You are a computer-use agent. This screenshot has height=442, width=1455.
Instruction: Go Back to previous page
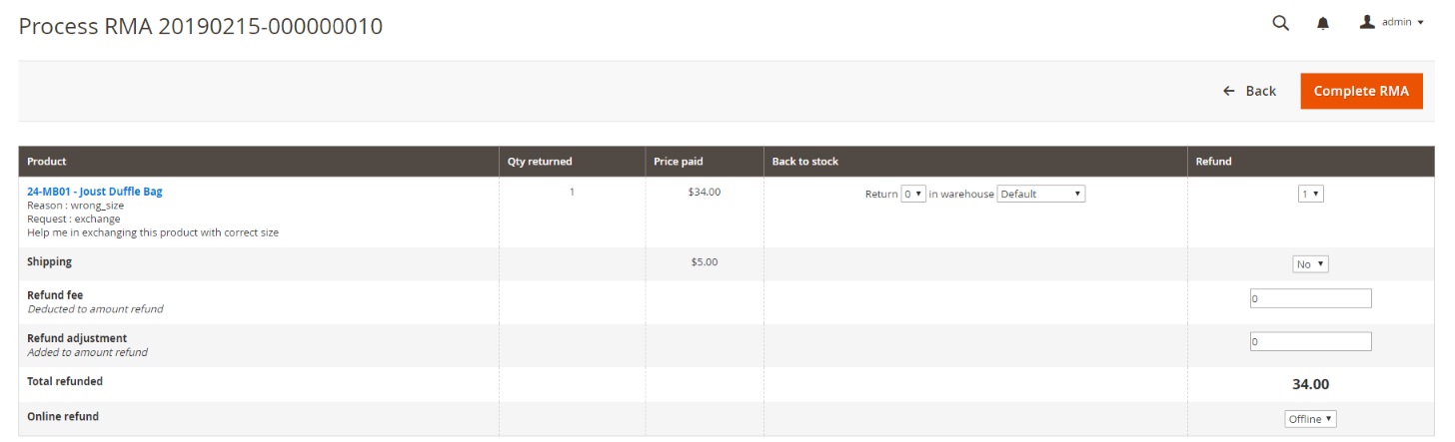1250,91
